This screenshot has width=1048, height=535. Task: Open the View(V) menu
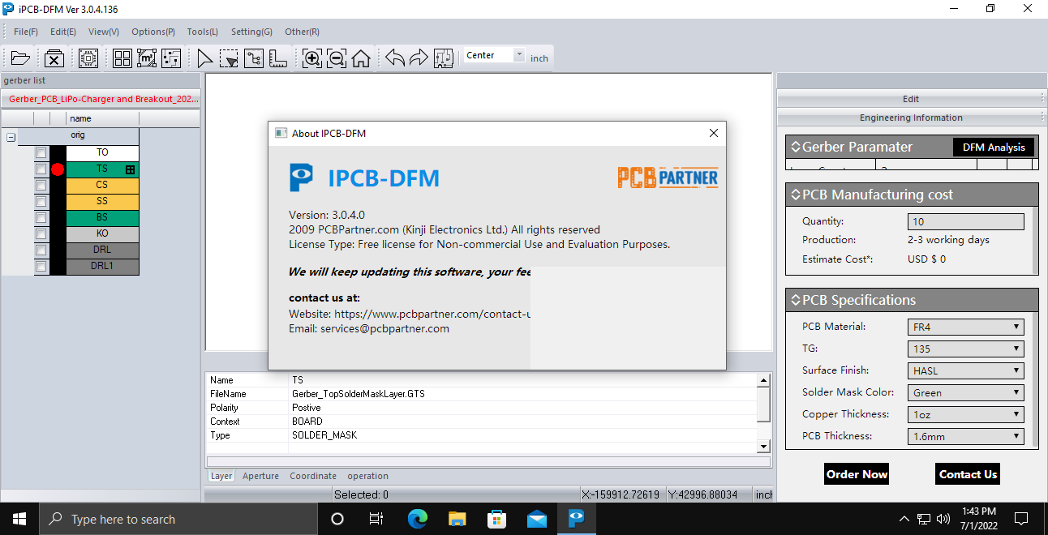pos(104,32)
